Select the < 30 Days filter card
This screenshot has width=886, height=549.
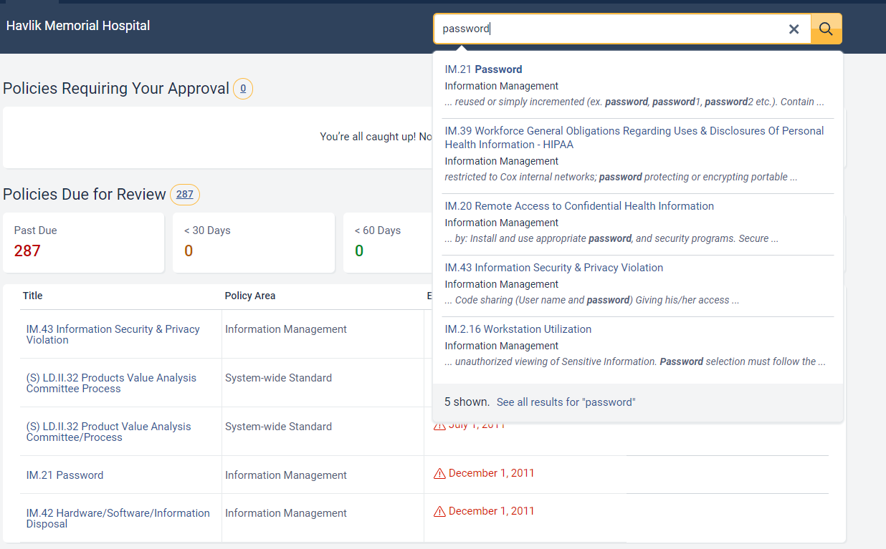point(253,242)
